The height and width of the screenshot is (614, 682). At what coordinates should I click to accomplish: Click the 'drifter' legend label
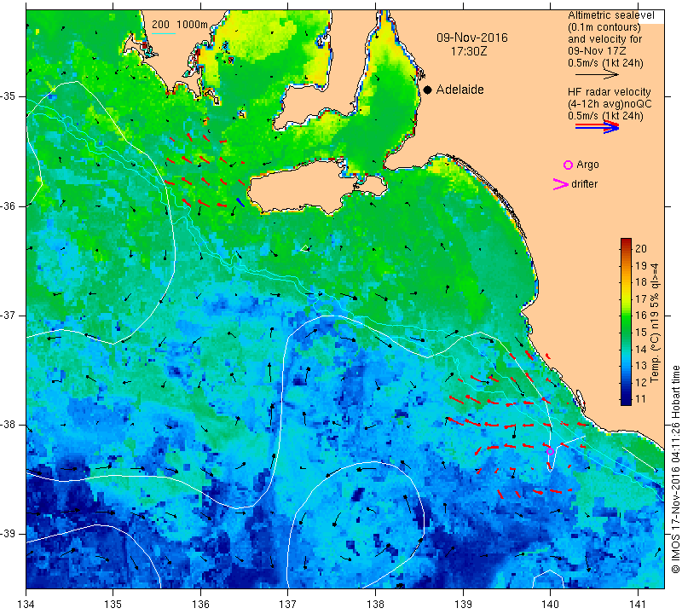click(x=584, y=184)
